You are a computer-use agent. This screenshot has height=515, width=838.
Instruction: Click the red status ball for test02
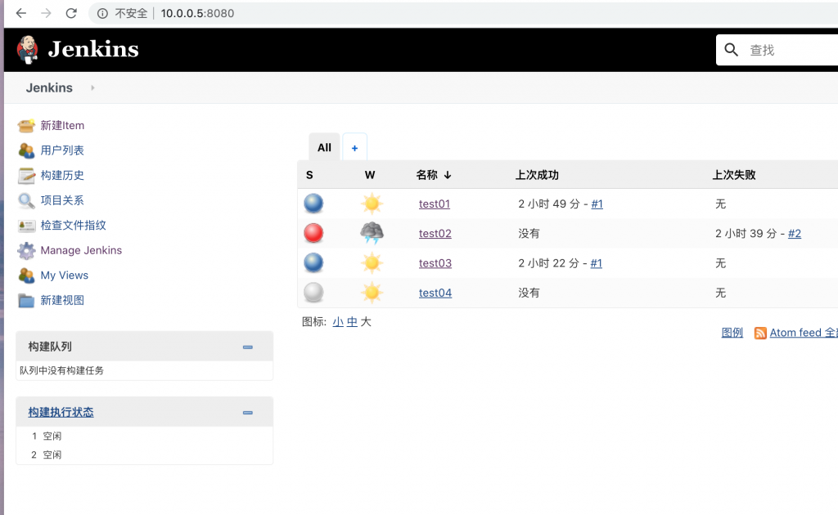pos(313,233)
